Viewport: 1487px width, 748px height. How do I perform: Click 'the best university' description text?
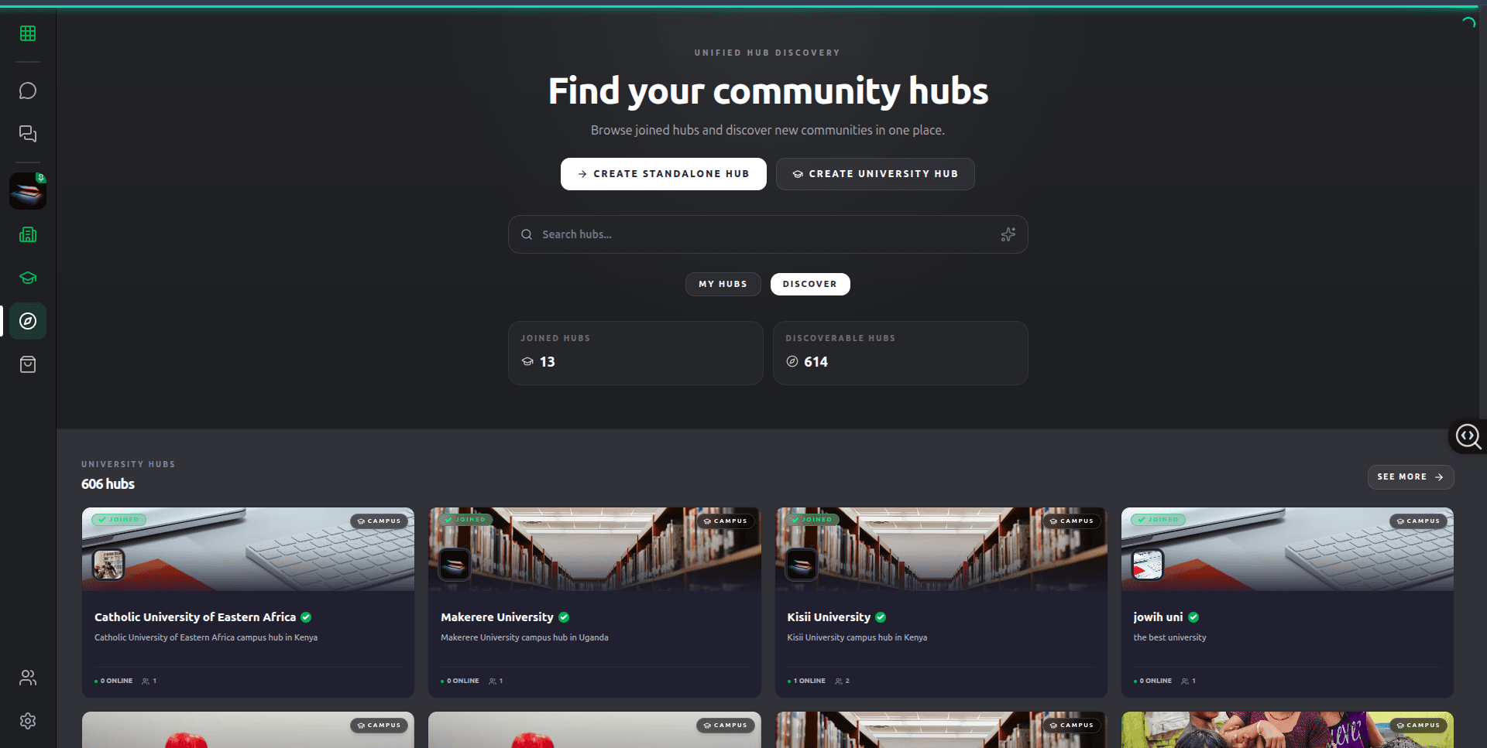pyautogui.click(x=1169, y=638)
